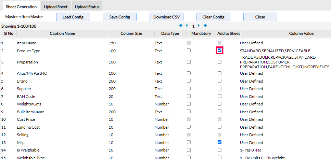Uncheck Add to Sheet for Product Type
331x159 pixels.
pos(219,50)
